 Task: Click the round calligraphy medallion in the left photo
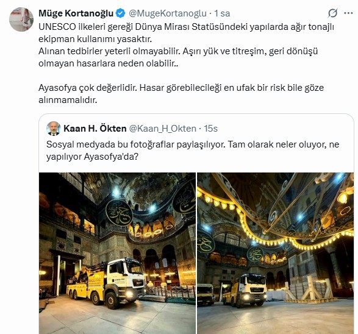click(119, 213)
